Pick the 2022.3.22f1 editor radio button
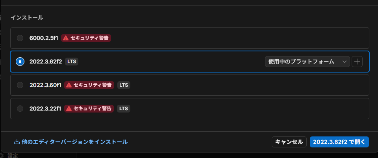Screen dimensions: 378x158 pyautogui.click(x=20, y=109)
